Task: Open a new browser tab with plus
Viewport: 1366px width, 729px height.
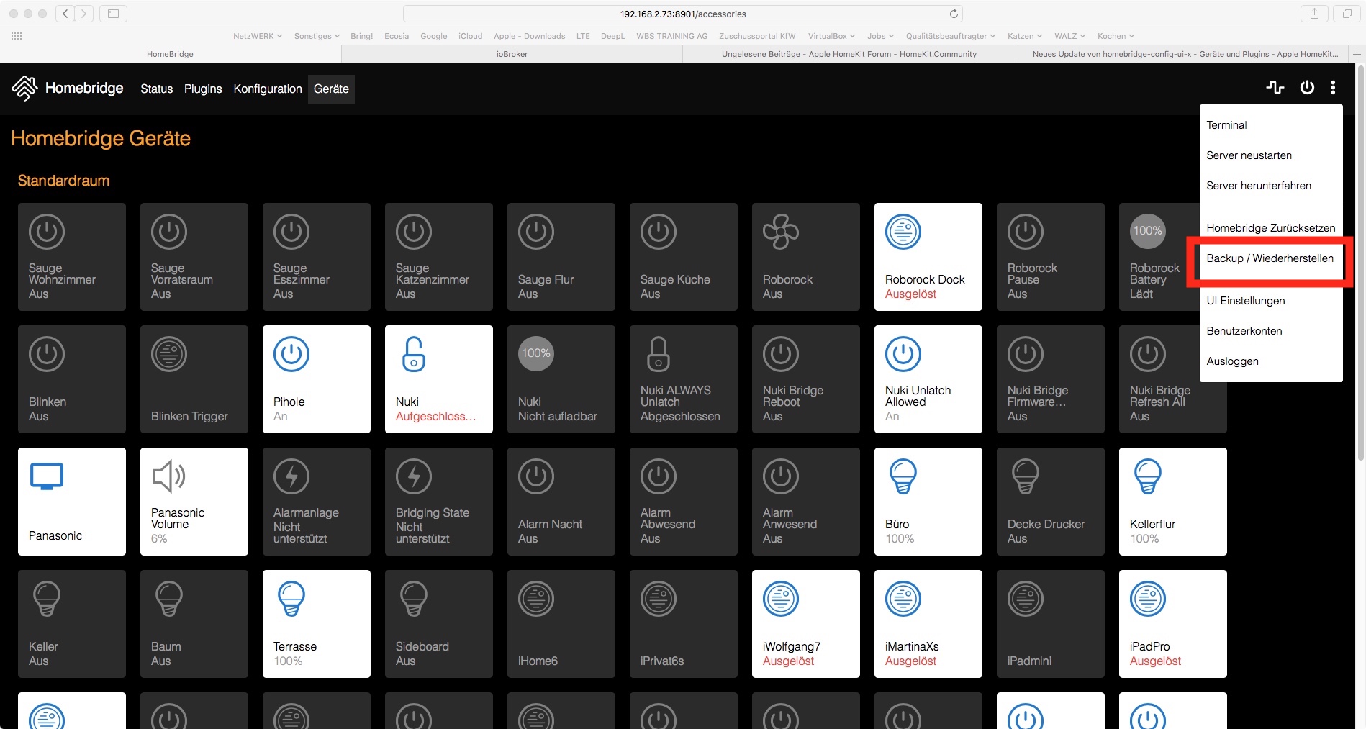Action: pos(1357,54)
